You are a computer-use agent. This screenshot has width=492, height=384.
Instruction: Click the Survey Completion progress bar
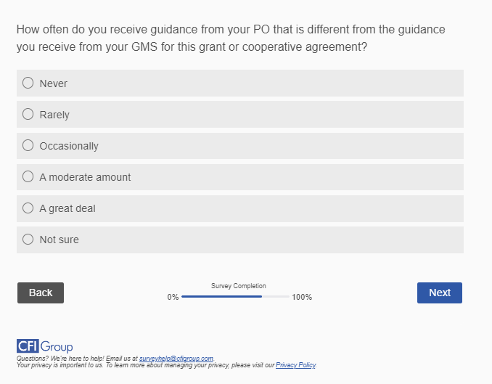(x=235, y=297)
